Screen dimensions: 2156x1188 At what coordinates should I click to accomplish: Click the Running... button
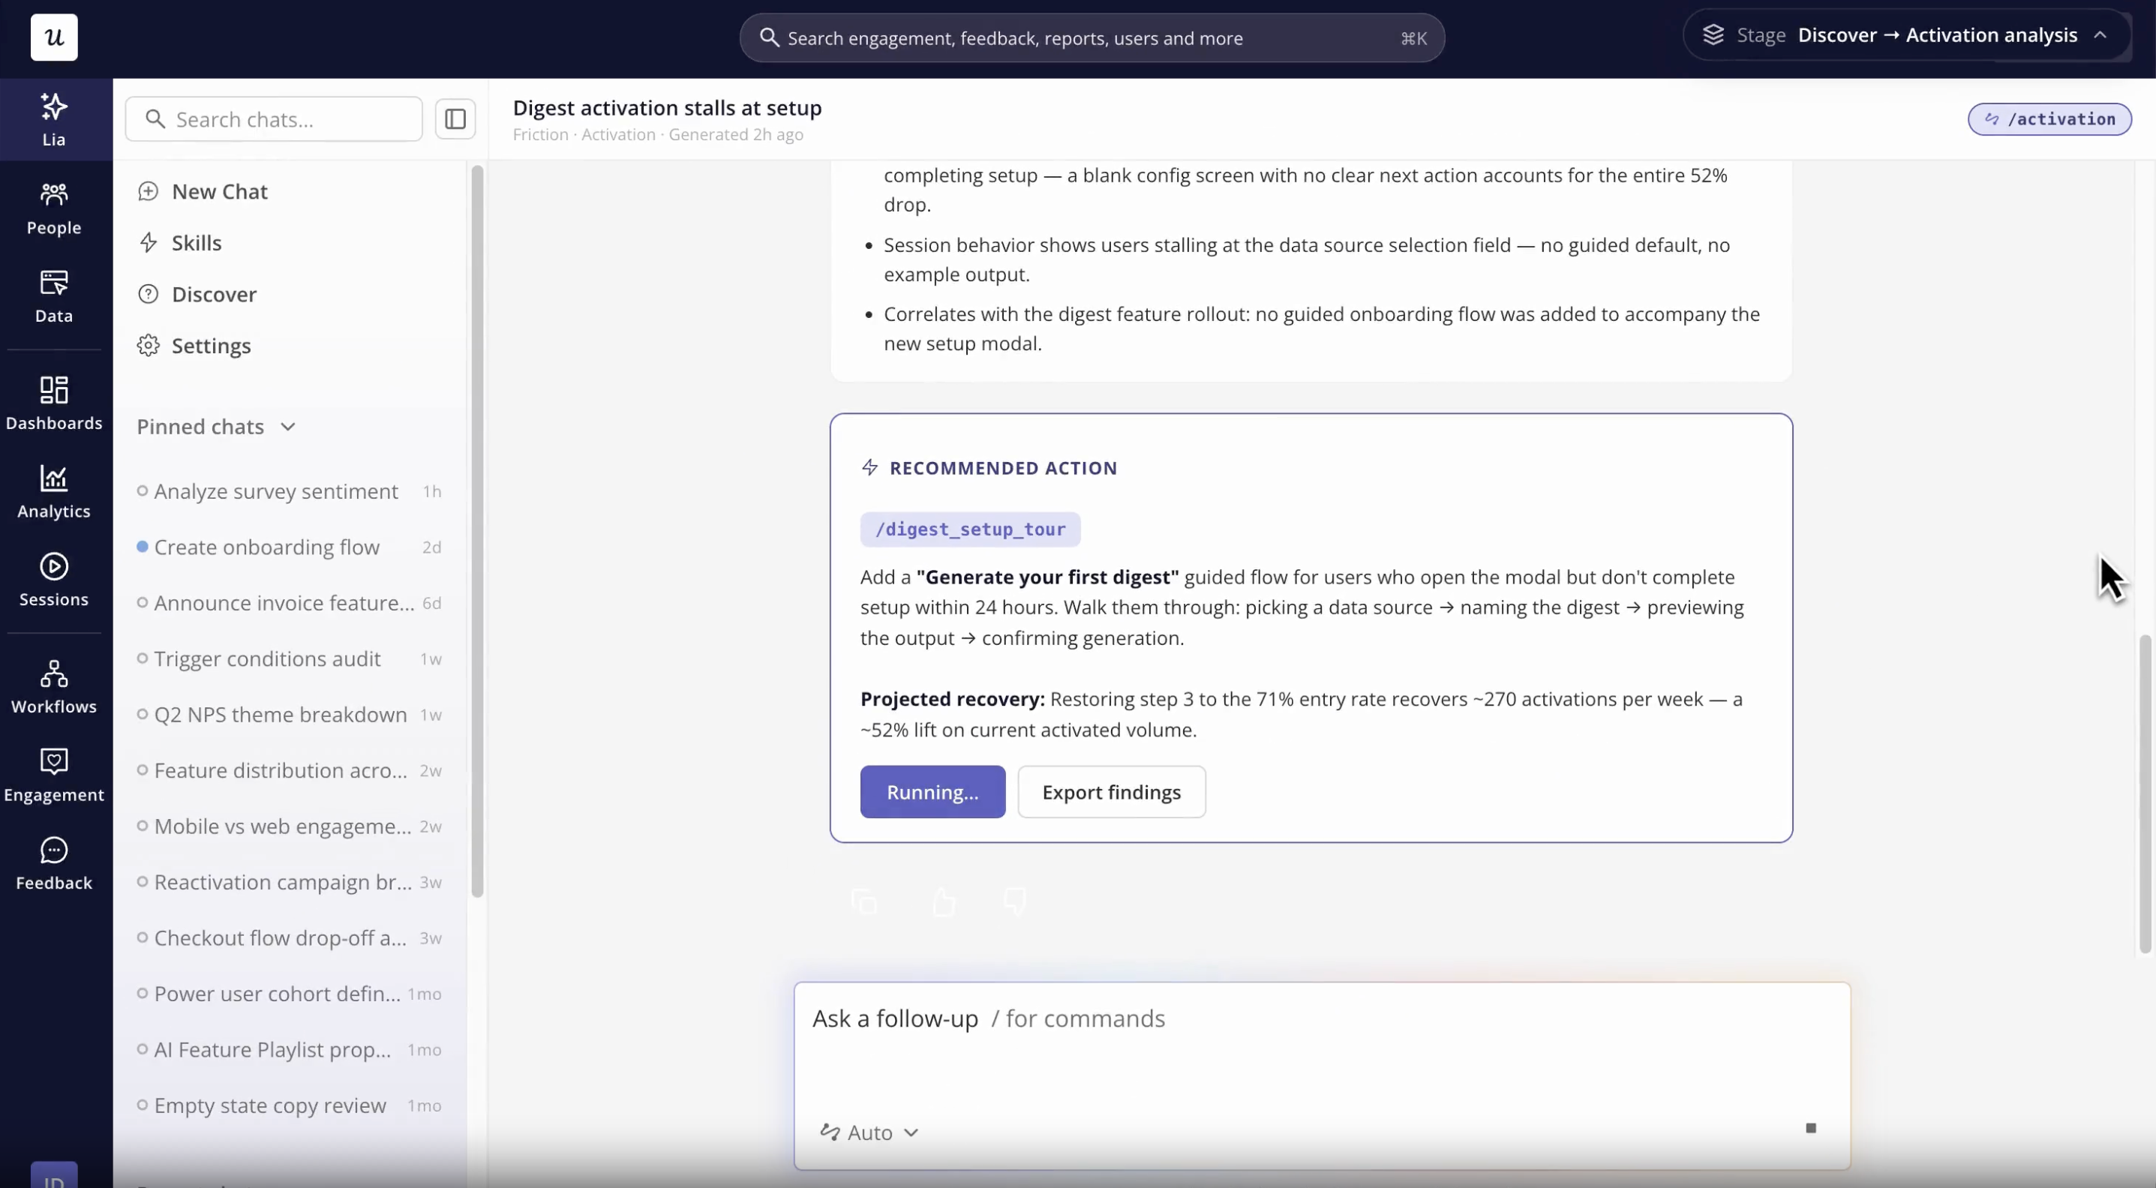point(932,791)
